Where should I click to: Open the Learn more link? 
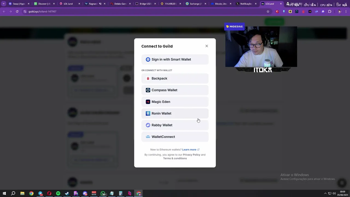191,150
